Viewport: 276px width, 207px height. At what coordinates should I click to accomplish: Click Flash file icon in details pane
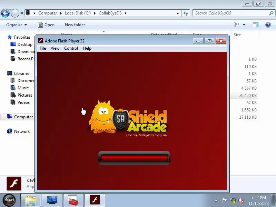click(x=14, y=184)
